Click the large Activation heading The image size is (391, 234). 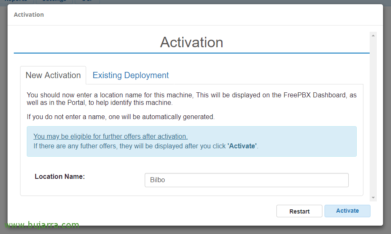[192, 42]
